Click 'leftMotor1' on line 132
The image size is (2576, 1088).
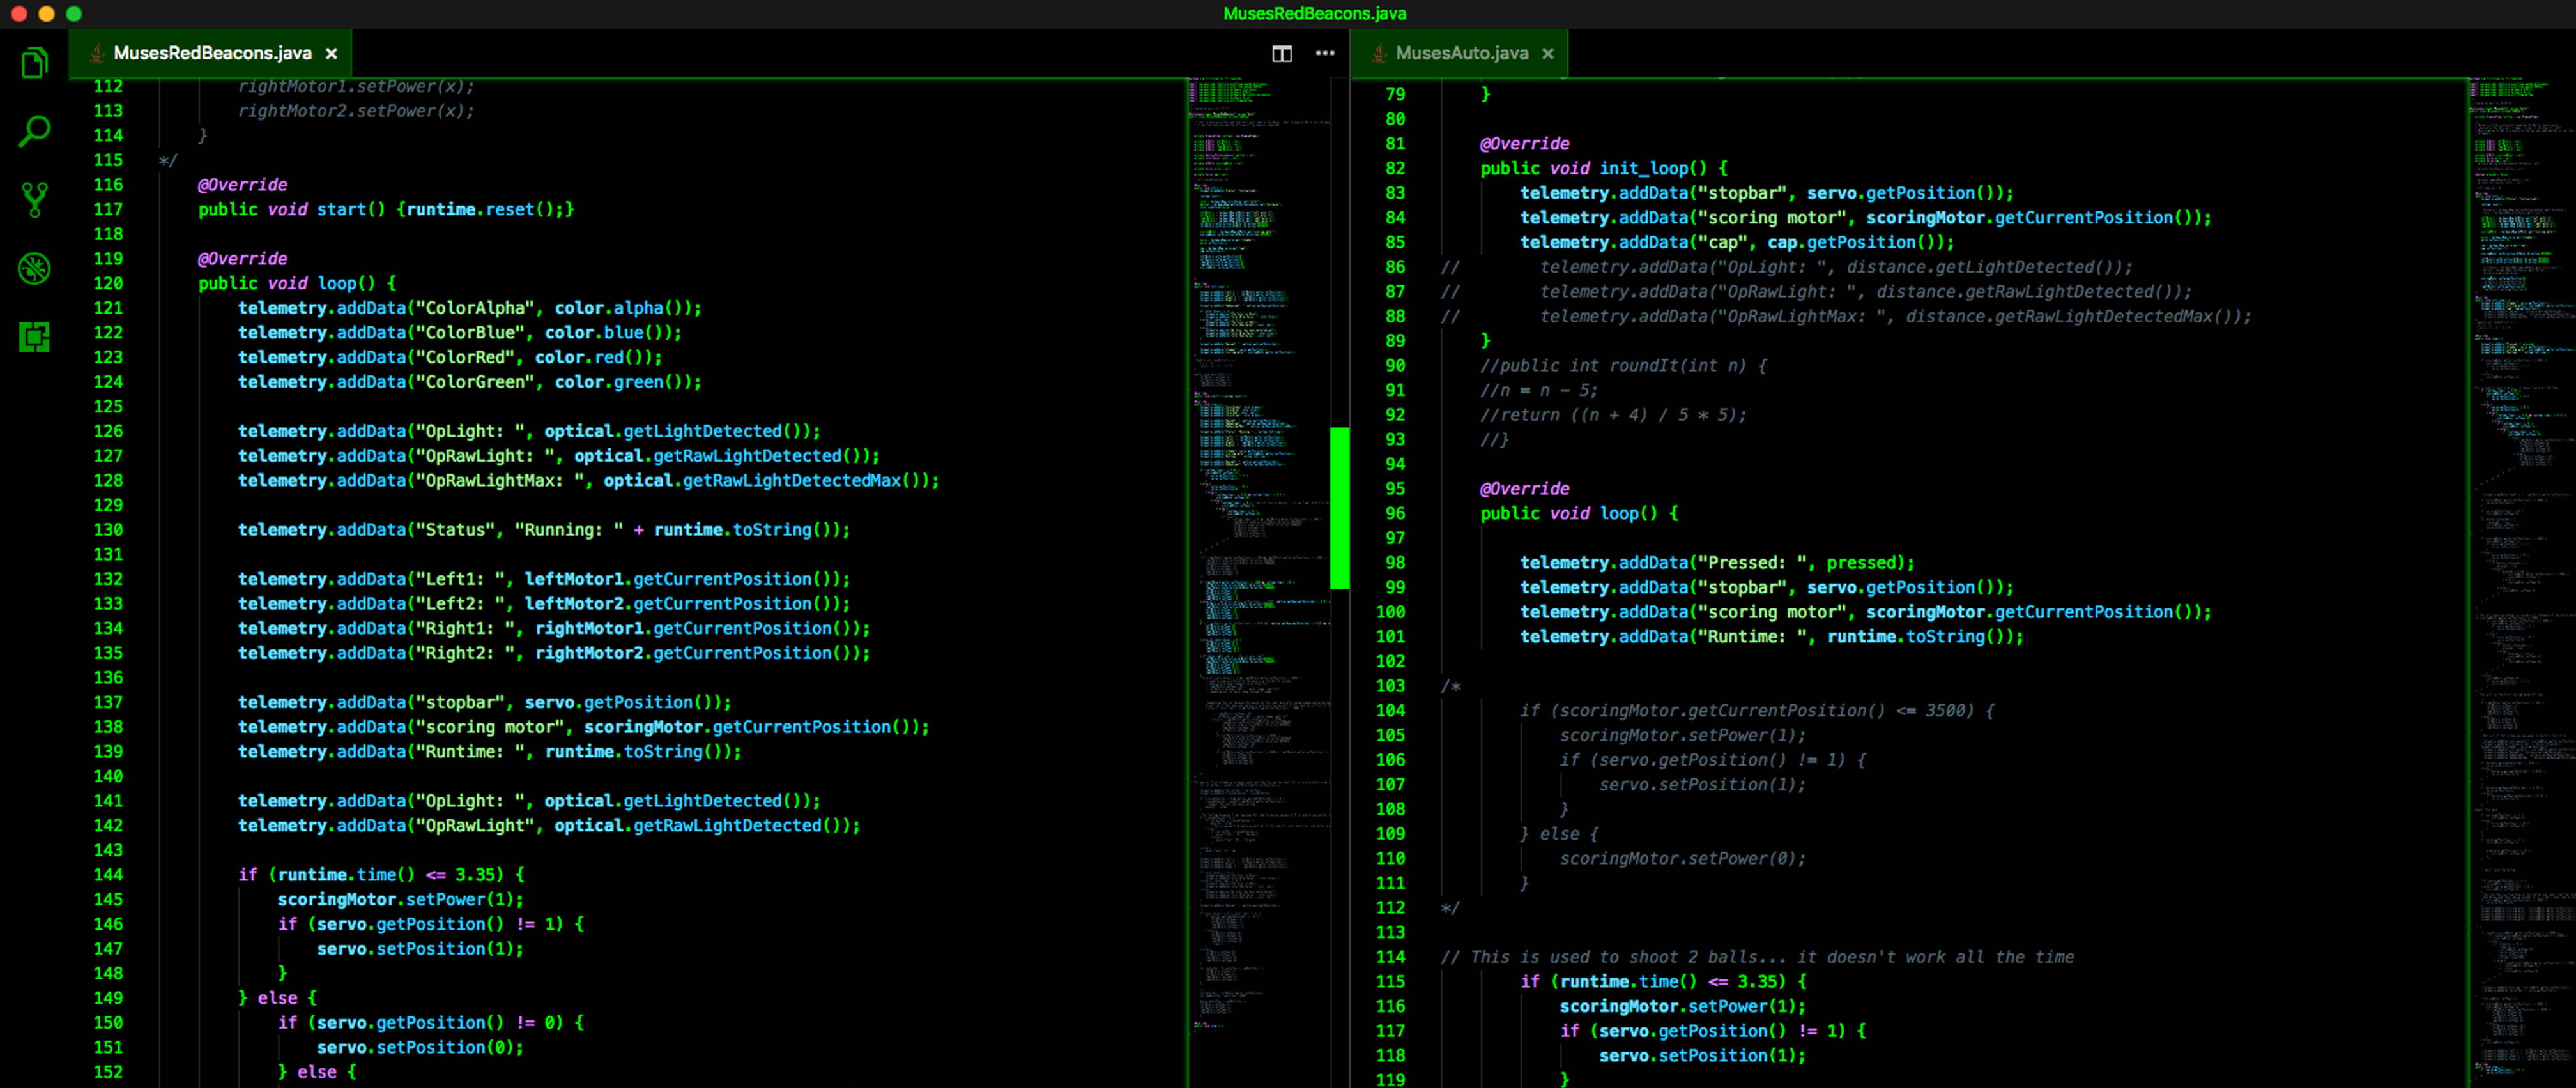pos(574,578)
